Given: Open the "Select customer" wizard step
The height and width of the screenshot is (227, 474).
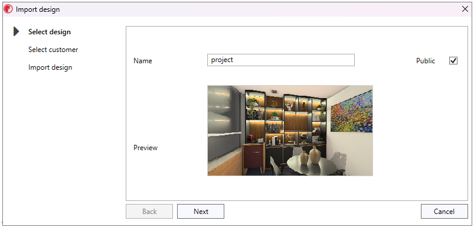Looking at the screenshot, I should tap(53, 49).
